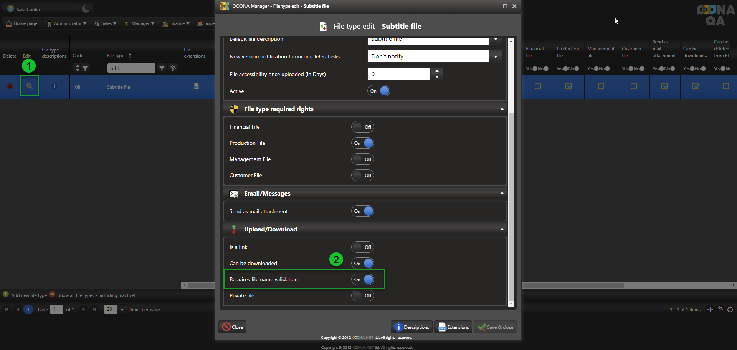Screen dimensions: 737x350
Task: Switch on the Financial File toggle
Action: (x=363, y=127)
